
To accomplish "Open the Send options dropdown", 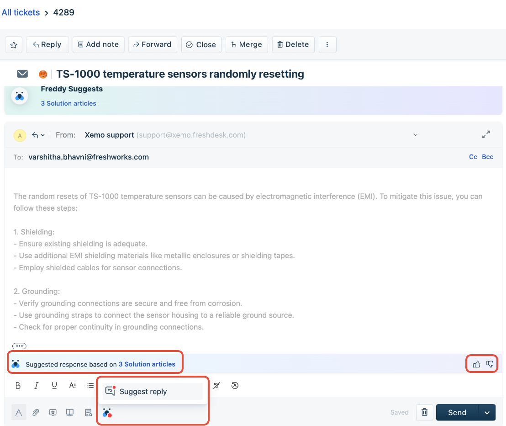I will coord(487,412).
